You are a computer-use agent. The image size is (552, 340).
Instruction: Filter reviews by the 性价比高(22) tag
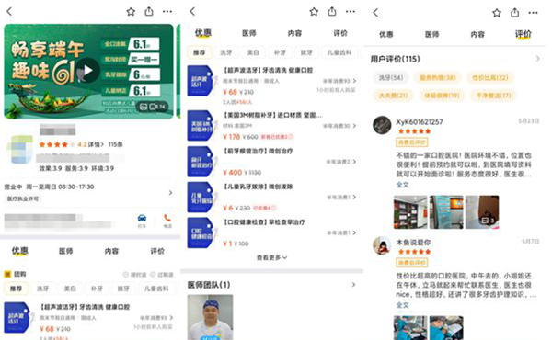pos(490,78)
